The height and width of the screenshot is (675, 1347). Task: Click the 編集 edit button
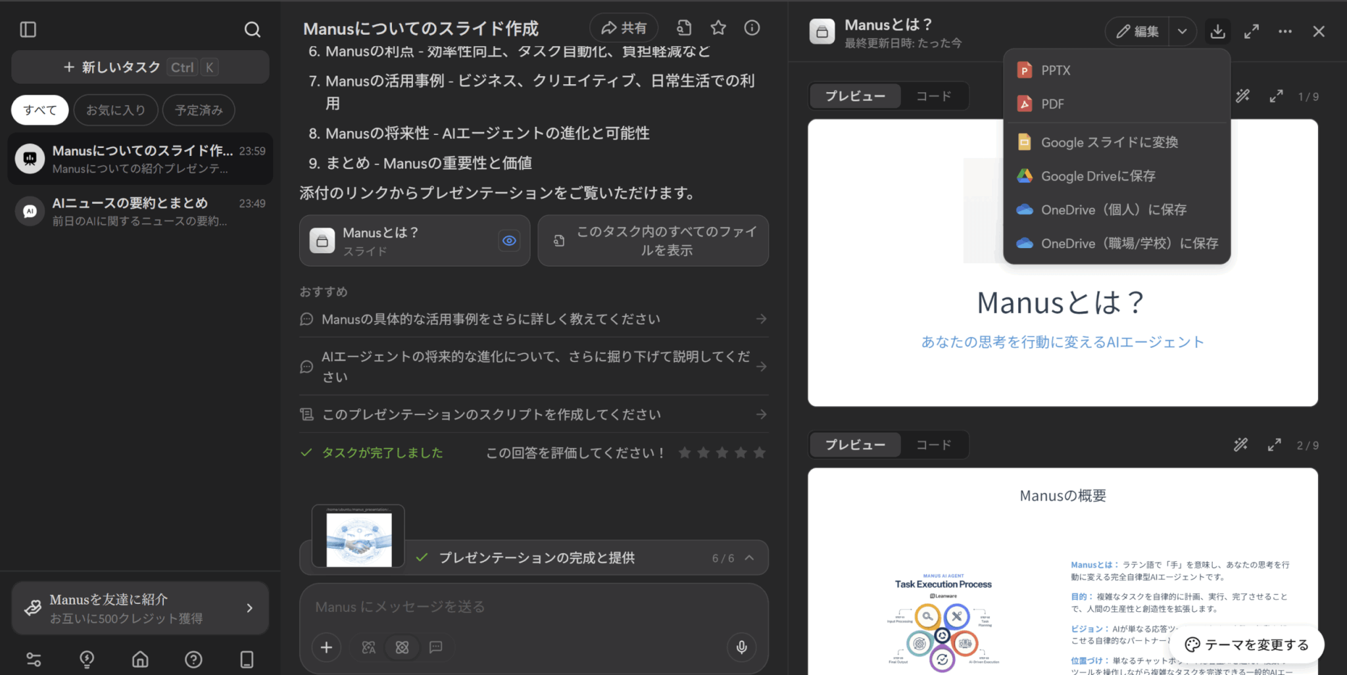point(1137,31)
